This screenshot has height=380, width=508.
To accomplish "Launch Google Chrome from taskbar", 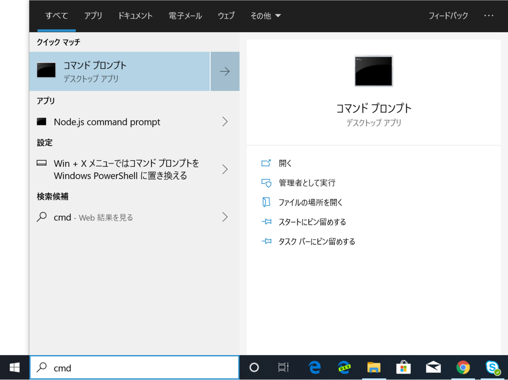I will (463, 367).
